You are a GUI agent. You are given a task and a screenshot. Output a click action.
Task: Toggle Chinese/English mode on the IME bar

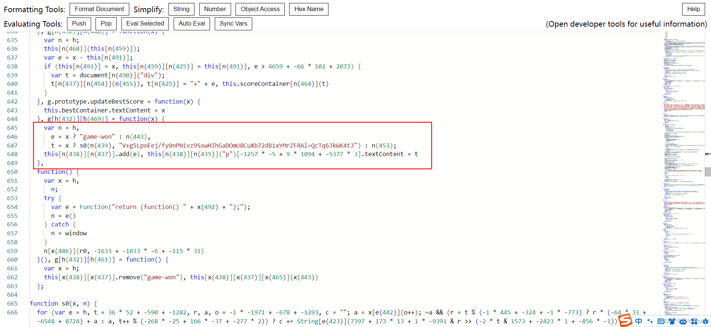click(639, 321)
